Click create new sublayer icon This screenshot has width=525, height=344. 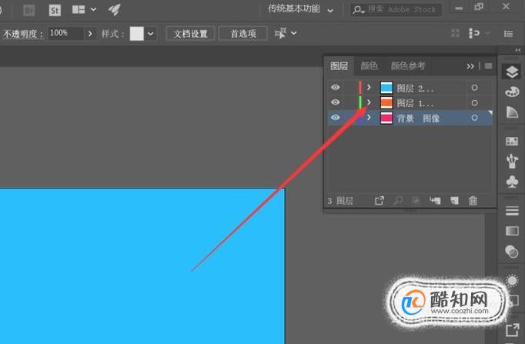[435, 200]
